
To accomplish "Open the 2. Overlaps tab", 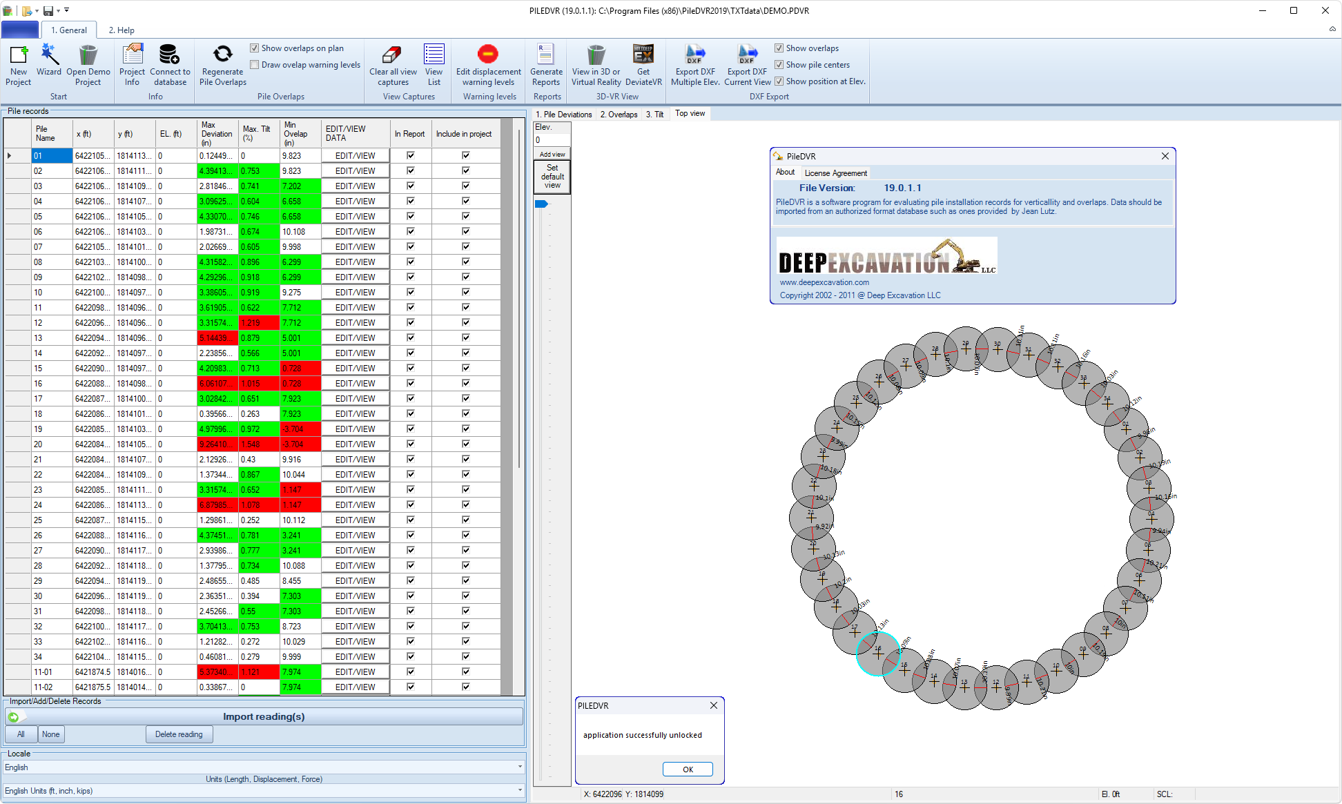I will click(x=619, y=115).
